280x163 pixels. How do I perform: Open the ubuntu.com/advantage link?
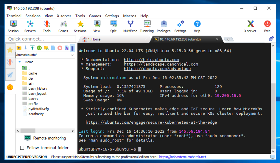[157, 69]
